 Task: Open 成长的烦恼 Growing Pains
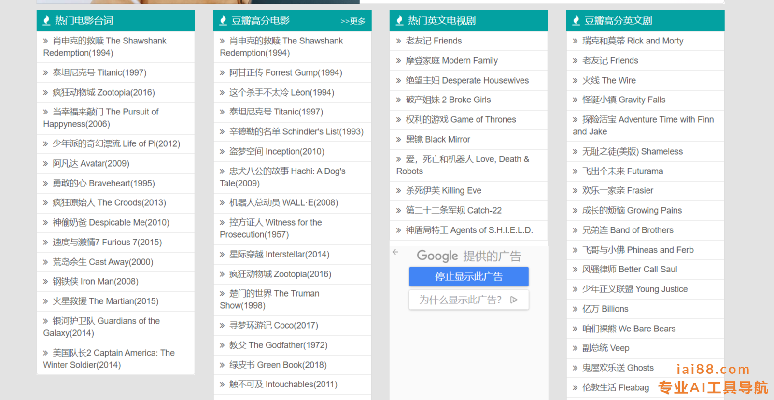coord(632,210)
